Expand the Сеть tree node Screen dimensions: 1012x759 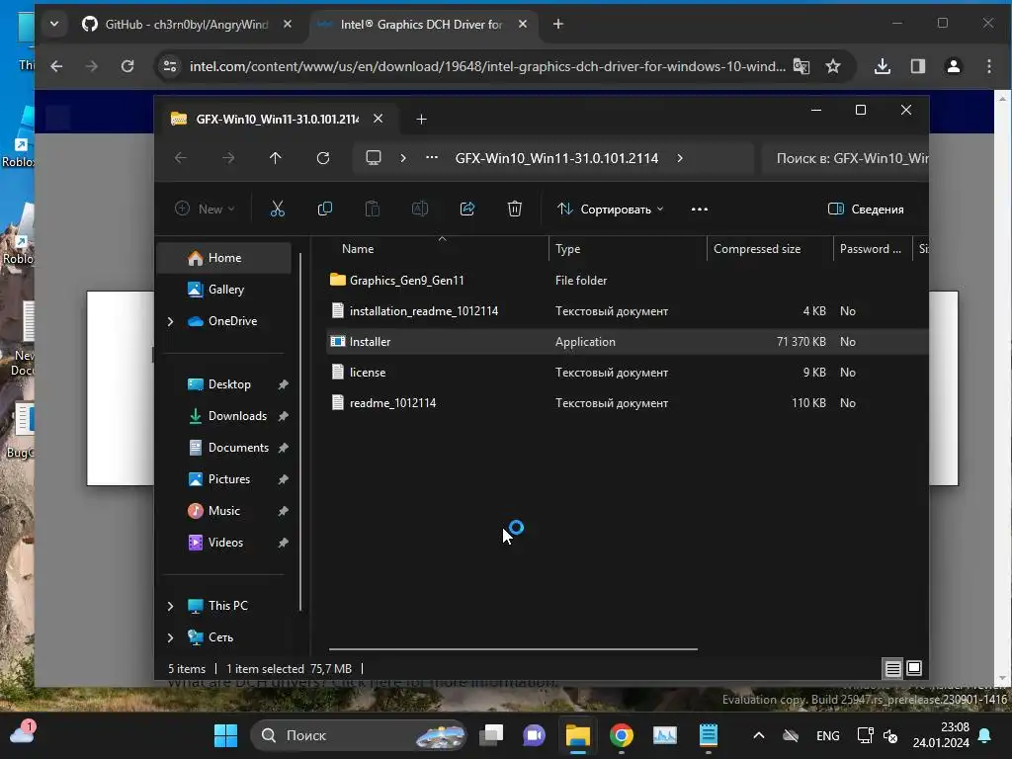170,637
